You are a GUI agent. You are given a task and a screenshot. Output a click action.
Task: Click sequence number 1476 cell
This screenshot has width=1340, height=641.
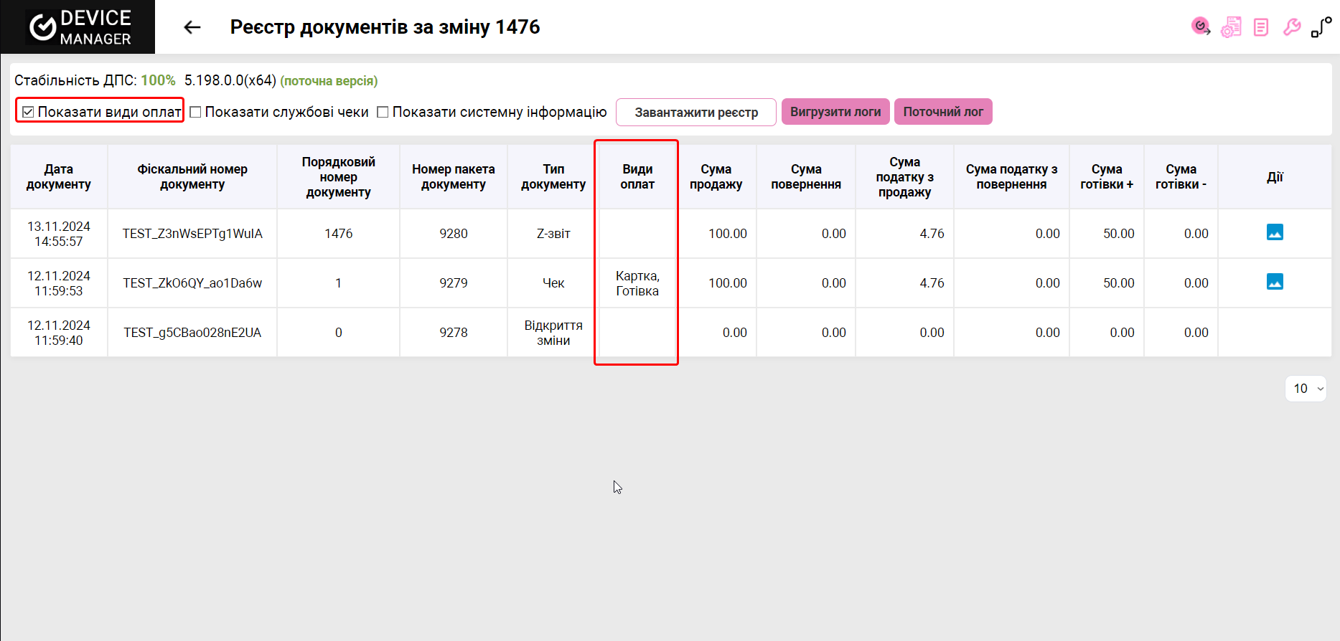tap(339, 234)
